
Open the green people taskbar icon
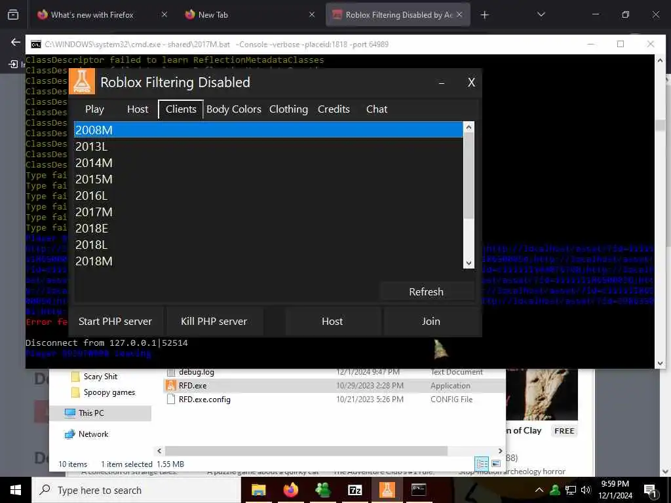322,490
